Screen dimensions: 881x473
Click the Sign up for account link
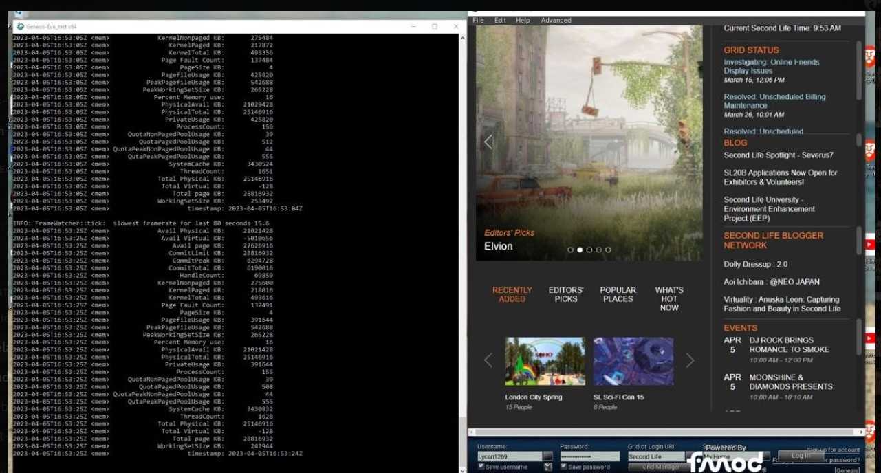(x=834, y=449)
